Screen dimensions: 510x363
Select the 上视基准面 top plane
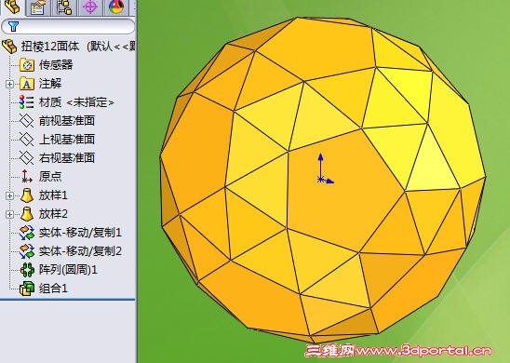[67, 140]
